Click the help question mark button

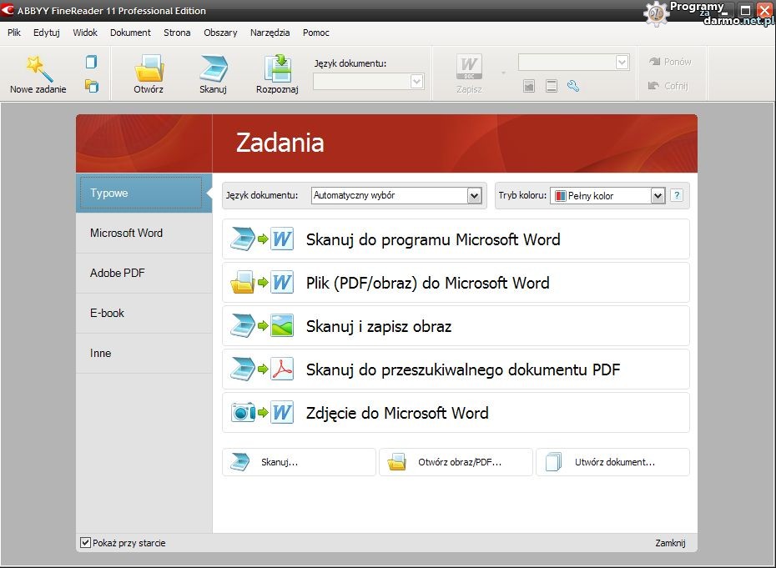(677, 196)
